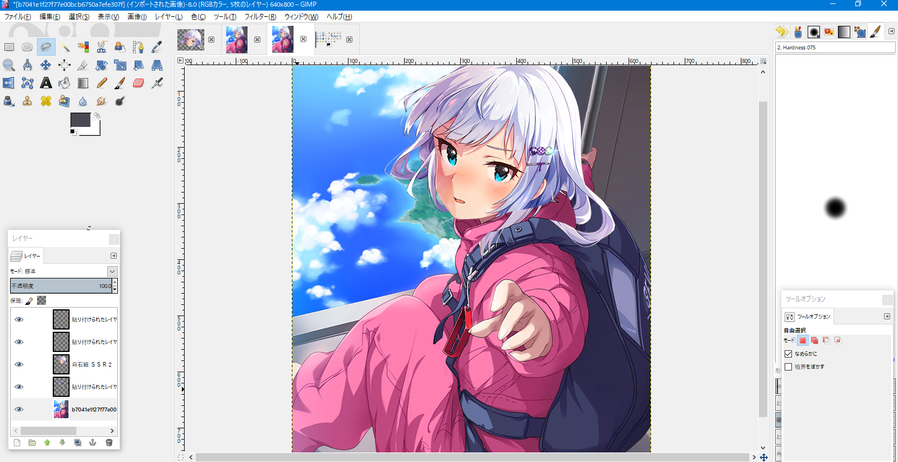This screenshot has width=898, height=462.
Task: Select the Alignment tool
Action: [x=65, y=65]
